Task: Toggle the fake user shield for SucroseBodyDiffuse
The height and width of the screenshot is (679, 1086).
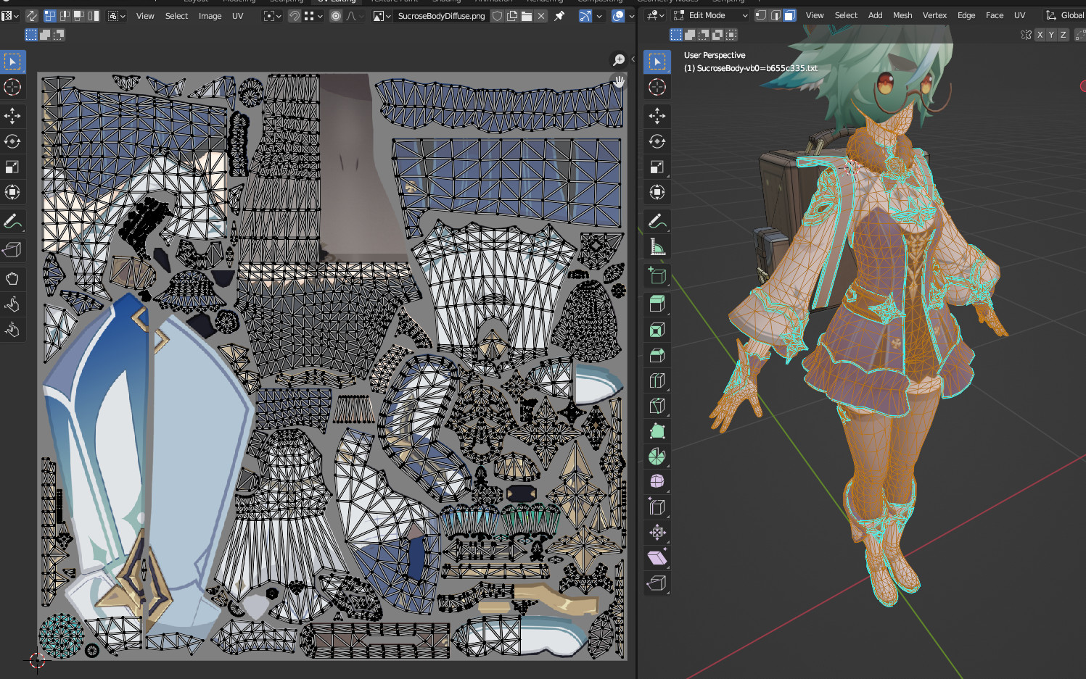Action: tap(498, 15)
